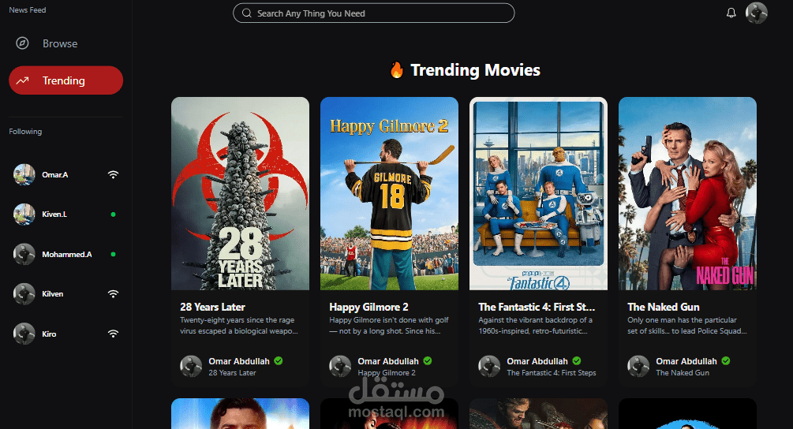Select Kilven name in Following list
793x429 pixels.
[53, 293]
